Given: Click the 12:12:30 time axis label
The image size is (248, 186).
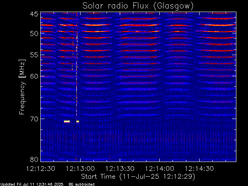Looking at the screenshot, I should [41, 169].
